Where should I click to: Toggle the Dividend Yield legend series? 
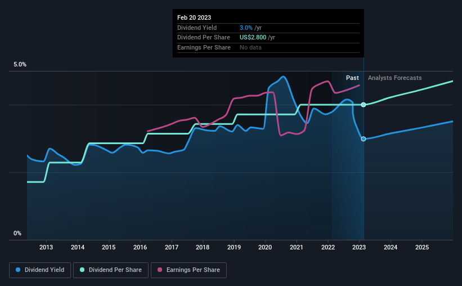pyautogui.click(x=40, y=270)
